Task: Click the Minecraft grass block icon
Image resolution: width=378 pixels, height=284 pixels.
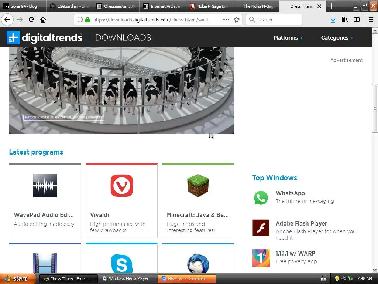Action: (198, 186)
